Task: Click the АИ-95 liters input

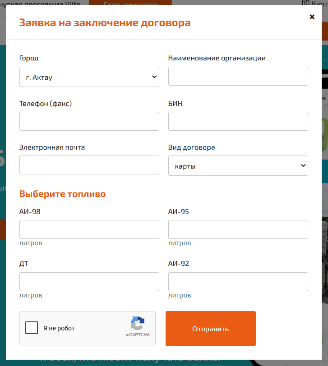Action: click(x=238, y=229)
